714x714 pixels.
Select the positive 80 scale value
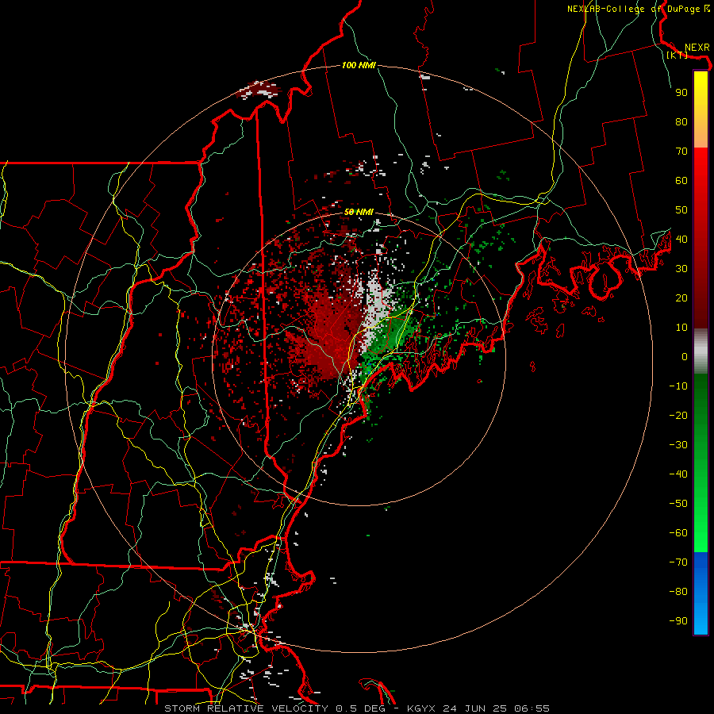(681, 121)
